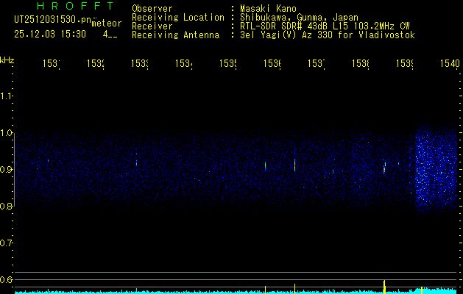Click the date stamp 25.12.03 15:30
The width and height of the screenshot is (463, 294).
point(50,35)
